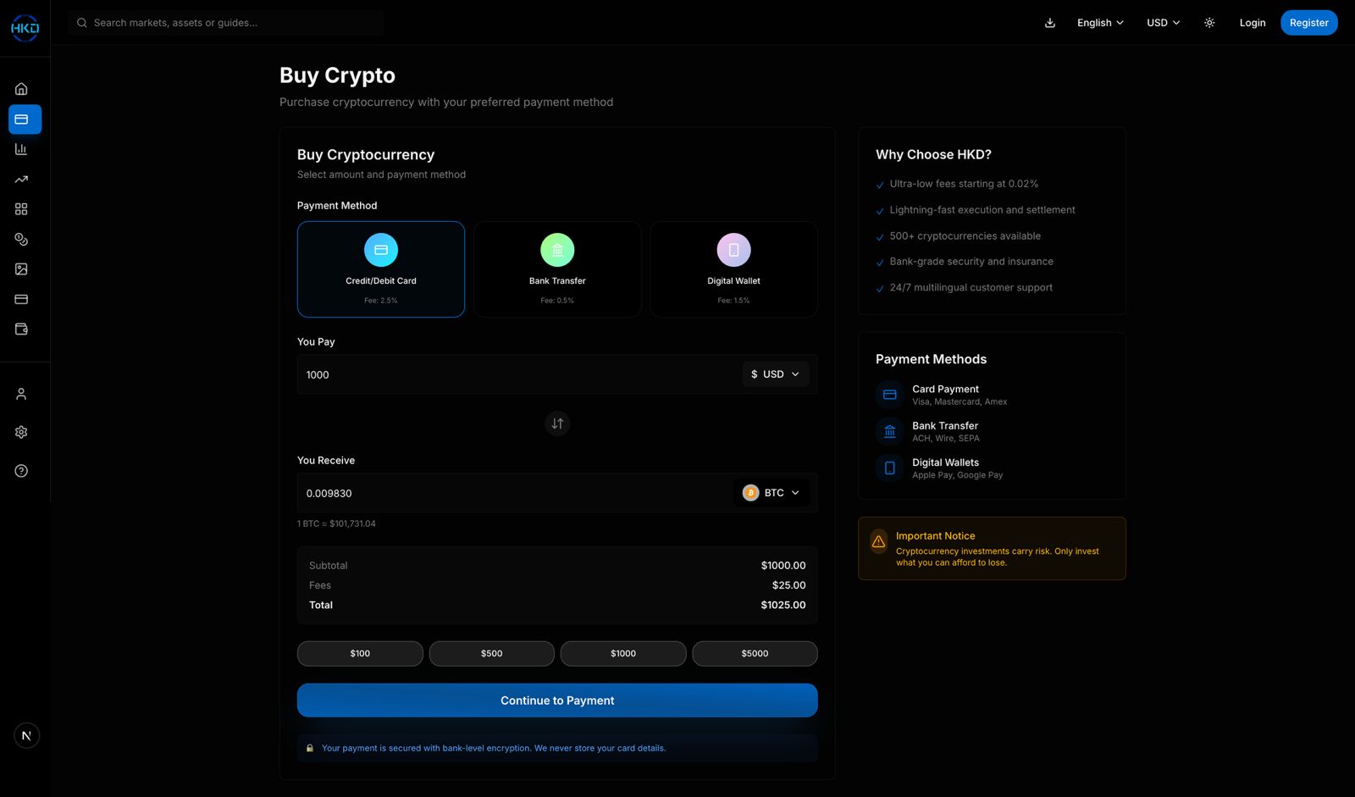Open the BTC asset selector dropdown
Viewport: 1355px width, 797px height.
[772, 493]
